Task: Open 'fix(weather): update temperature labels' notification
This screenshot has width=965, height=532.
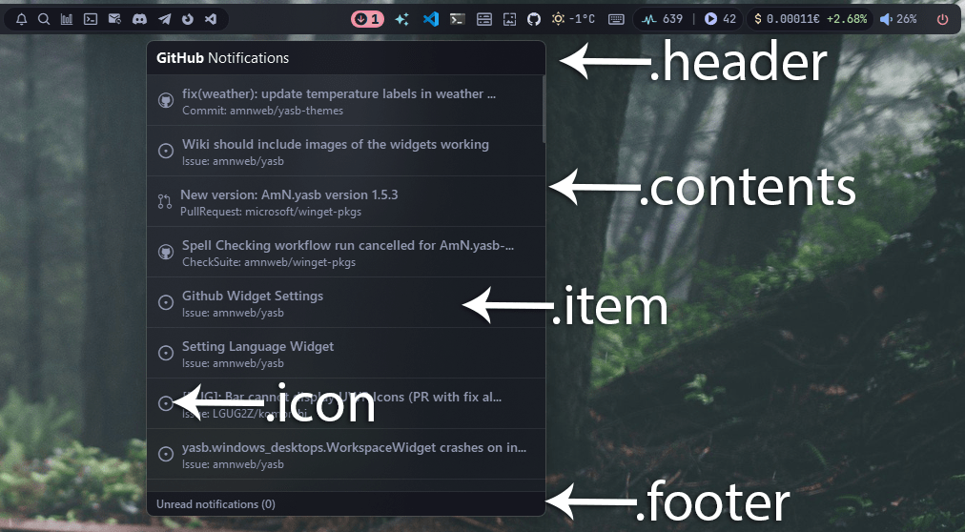Action: point(339,94)
